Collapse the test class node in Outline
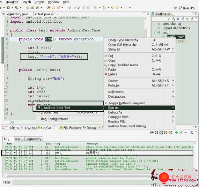The height and width of the screenshot is (187, 199). (x=154, y=32)
